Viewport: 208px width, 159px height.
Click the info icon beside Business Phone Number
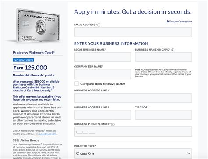click(x=113, y=124)
